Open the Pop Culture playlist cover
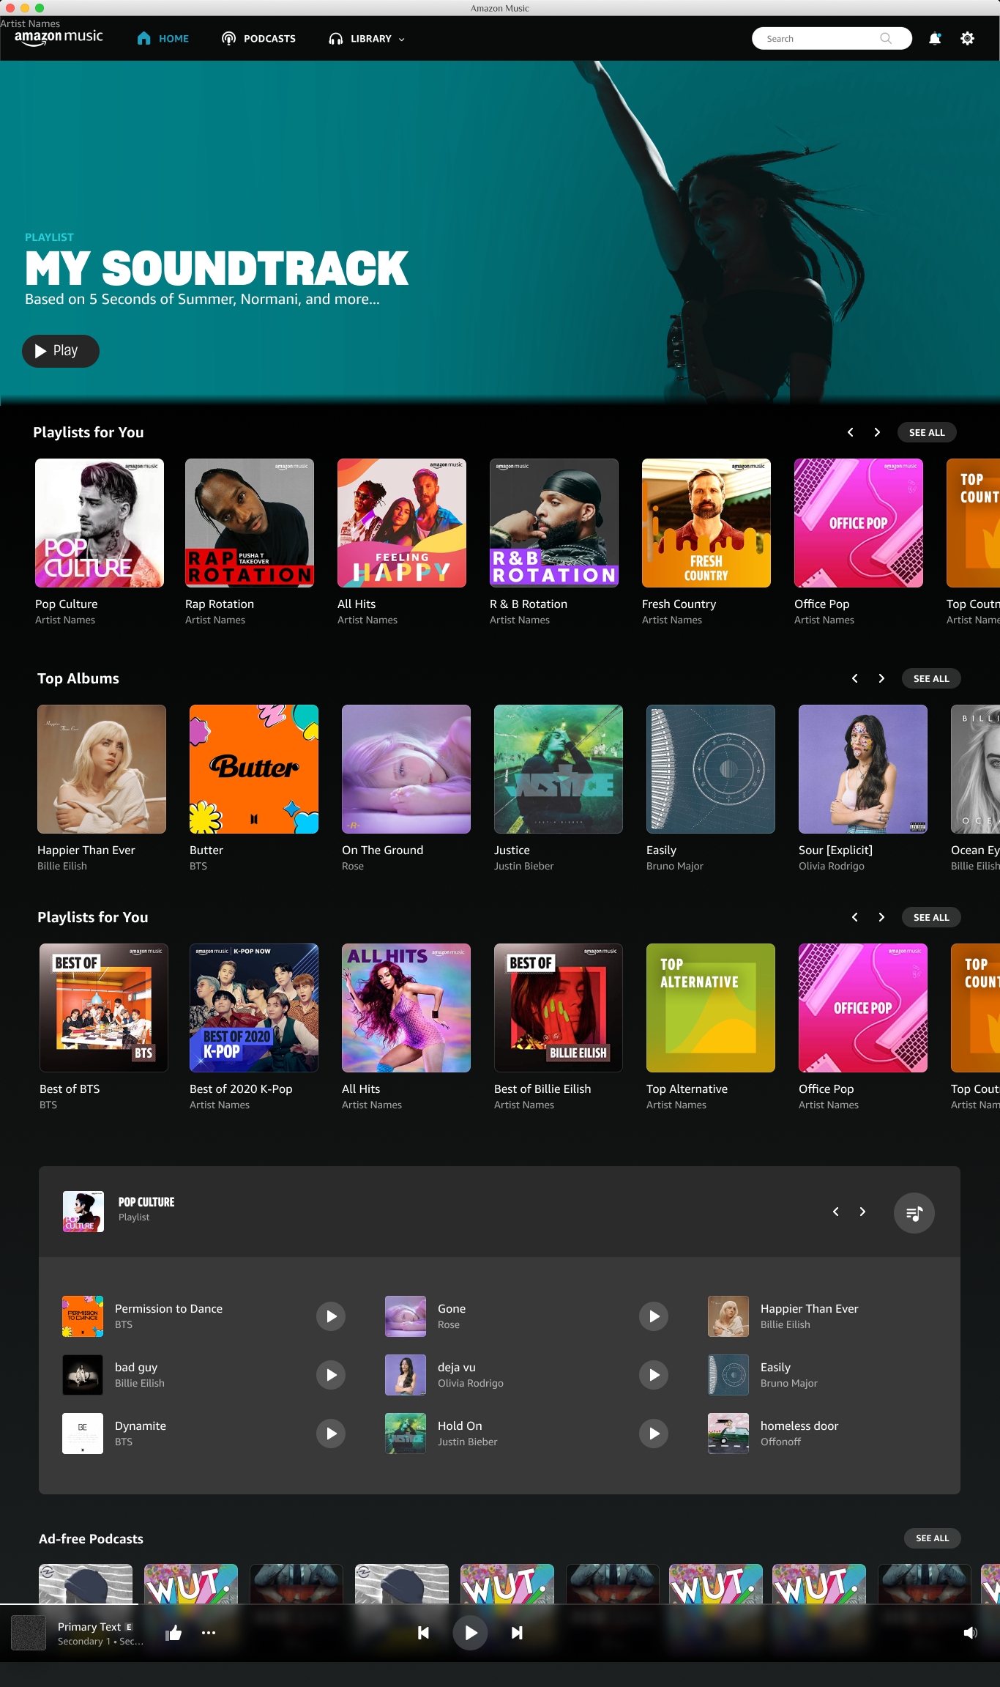The image size is (1000, 1687). 100,523
